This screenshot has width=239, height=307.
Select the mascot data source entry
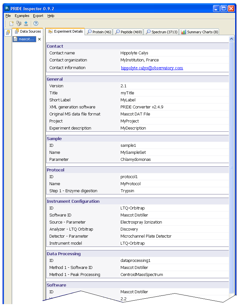[24, 39]
